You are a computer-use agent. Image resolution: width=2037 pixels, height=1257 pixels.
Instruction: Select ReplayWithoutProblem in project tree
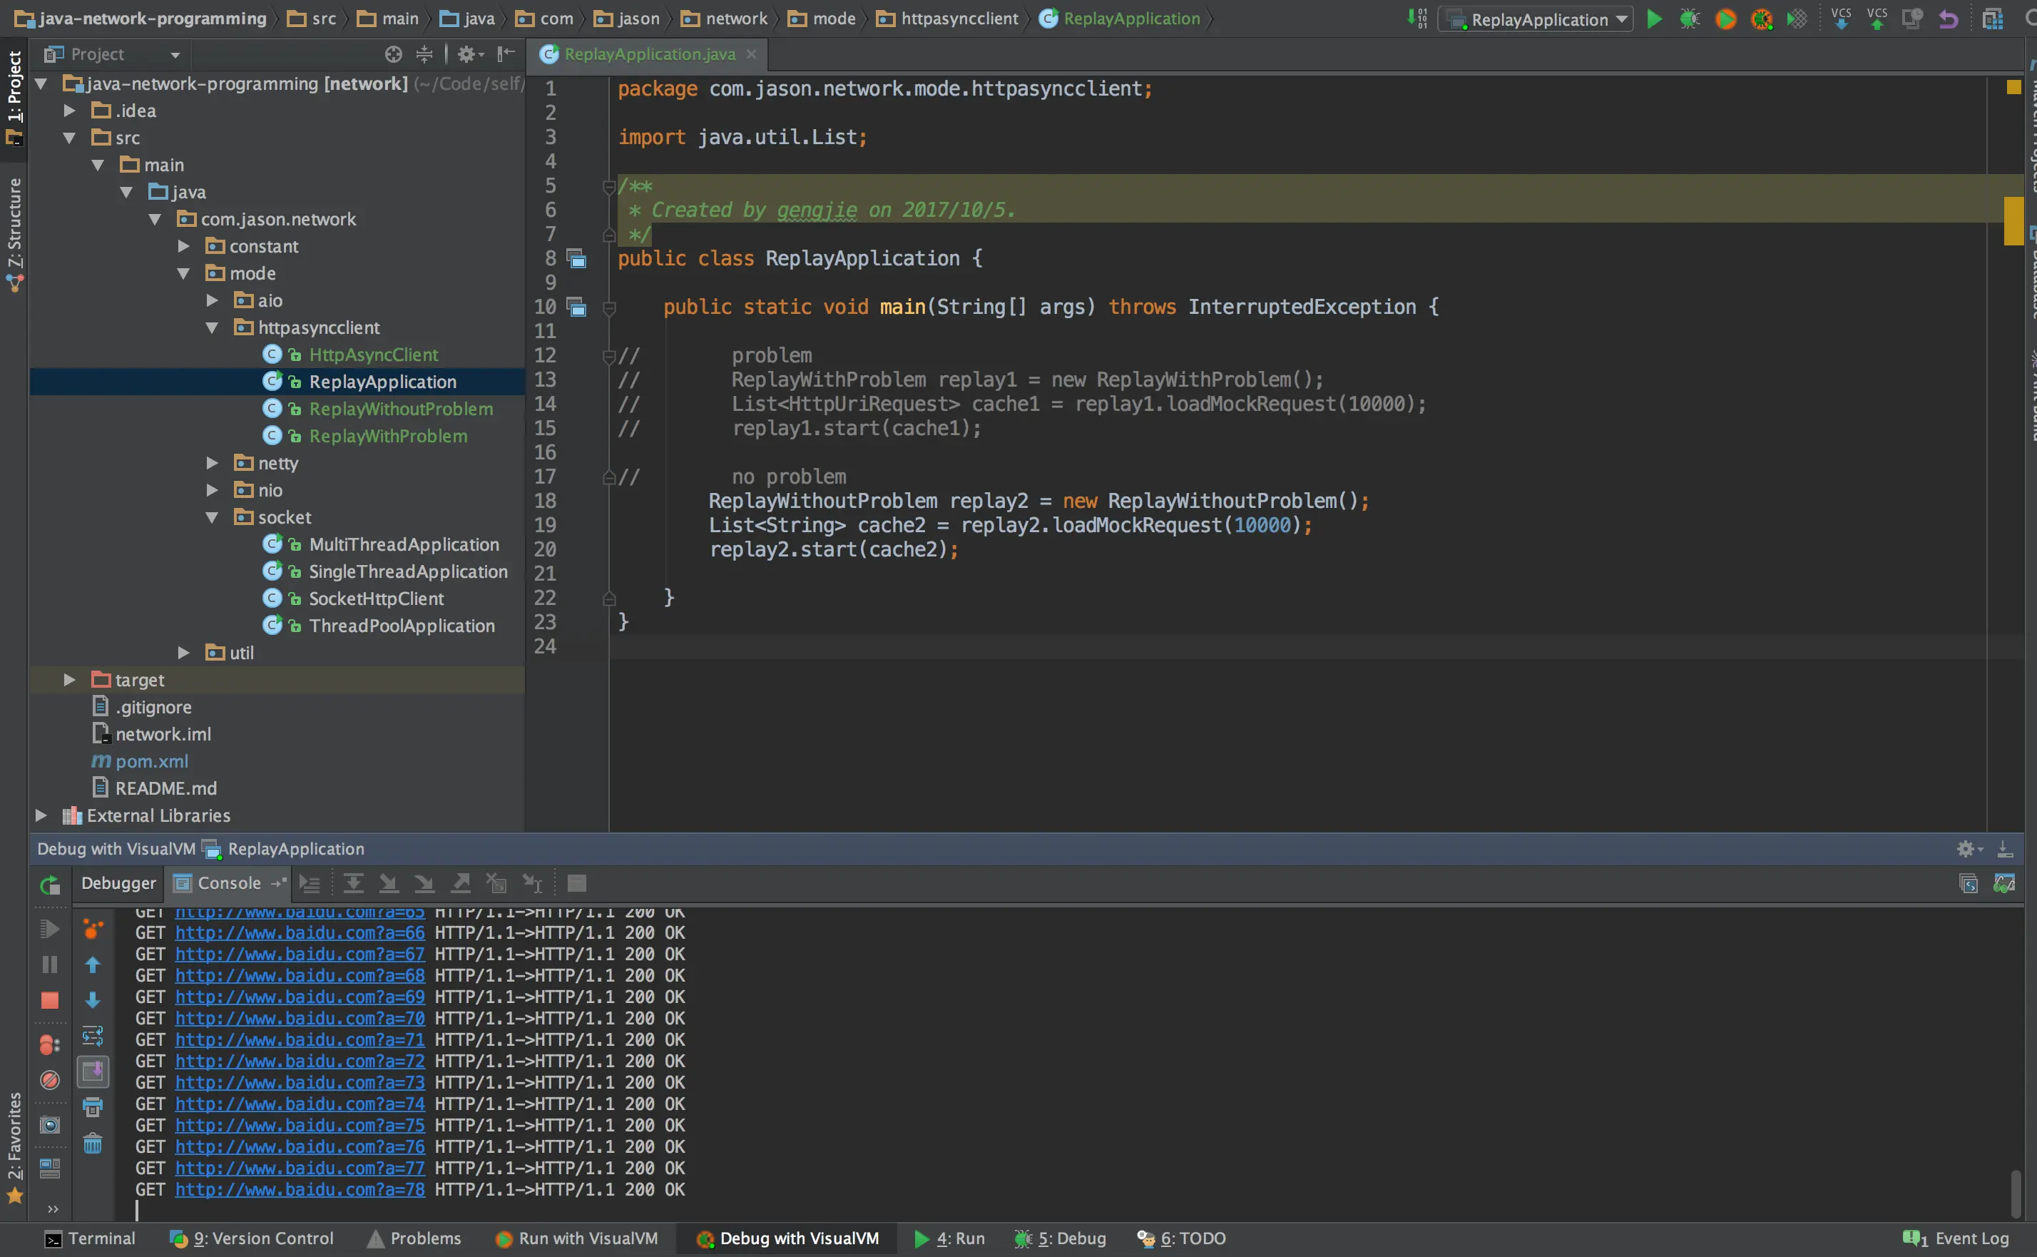pyautogui.click(x=401, y=409)
